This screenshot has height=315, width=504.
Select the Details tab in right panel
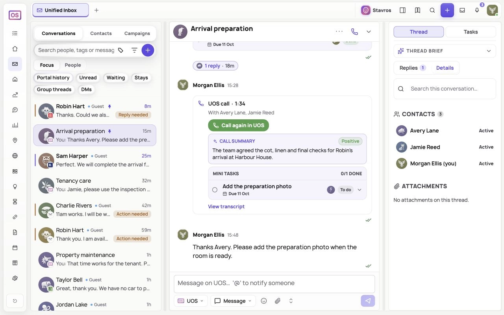[x=445, y=68]
